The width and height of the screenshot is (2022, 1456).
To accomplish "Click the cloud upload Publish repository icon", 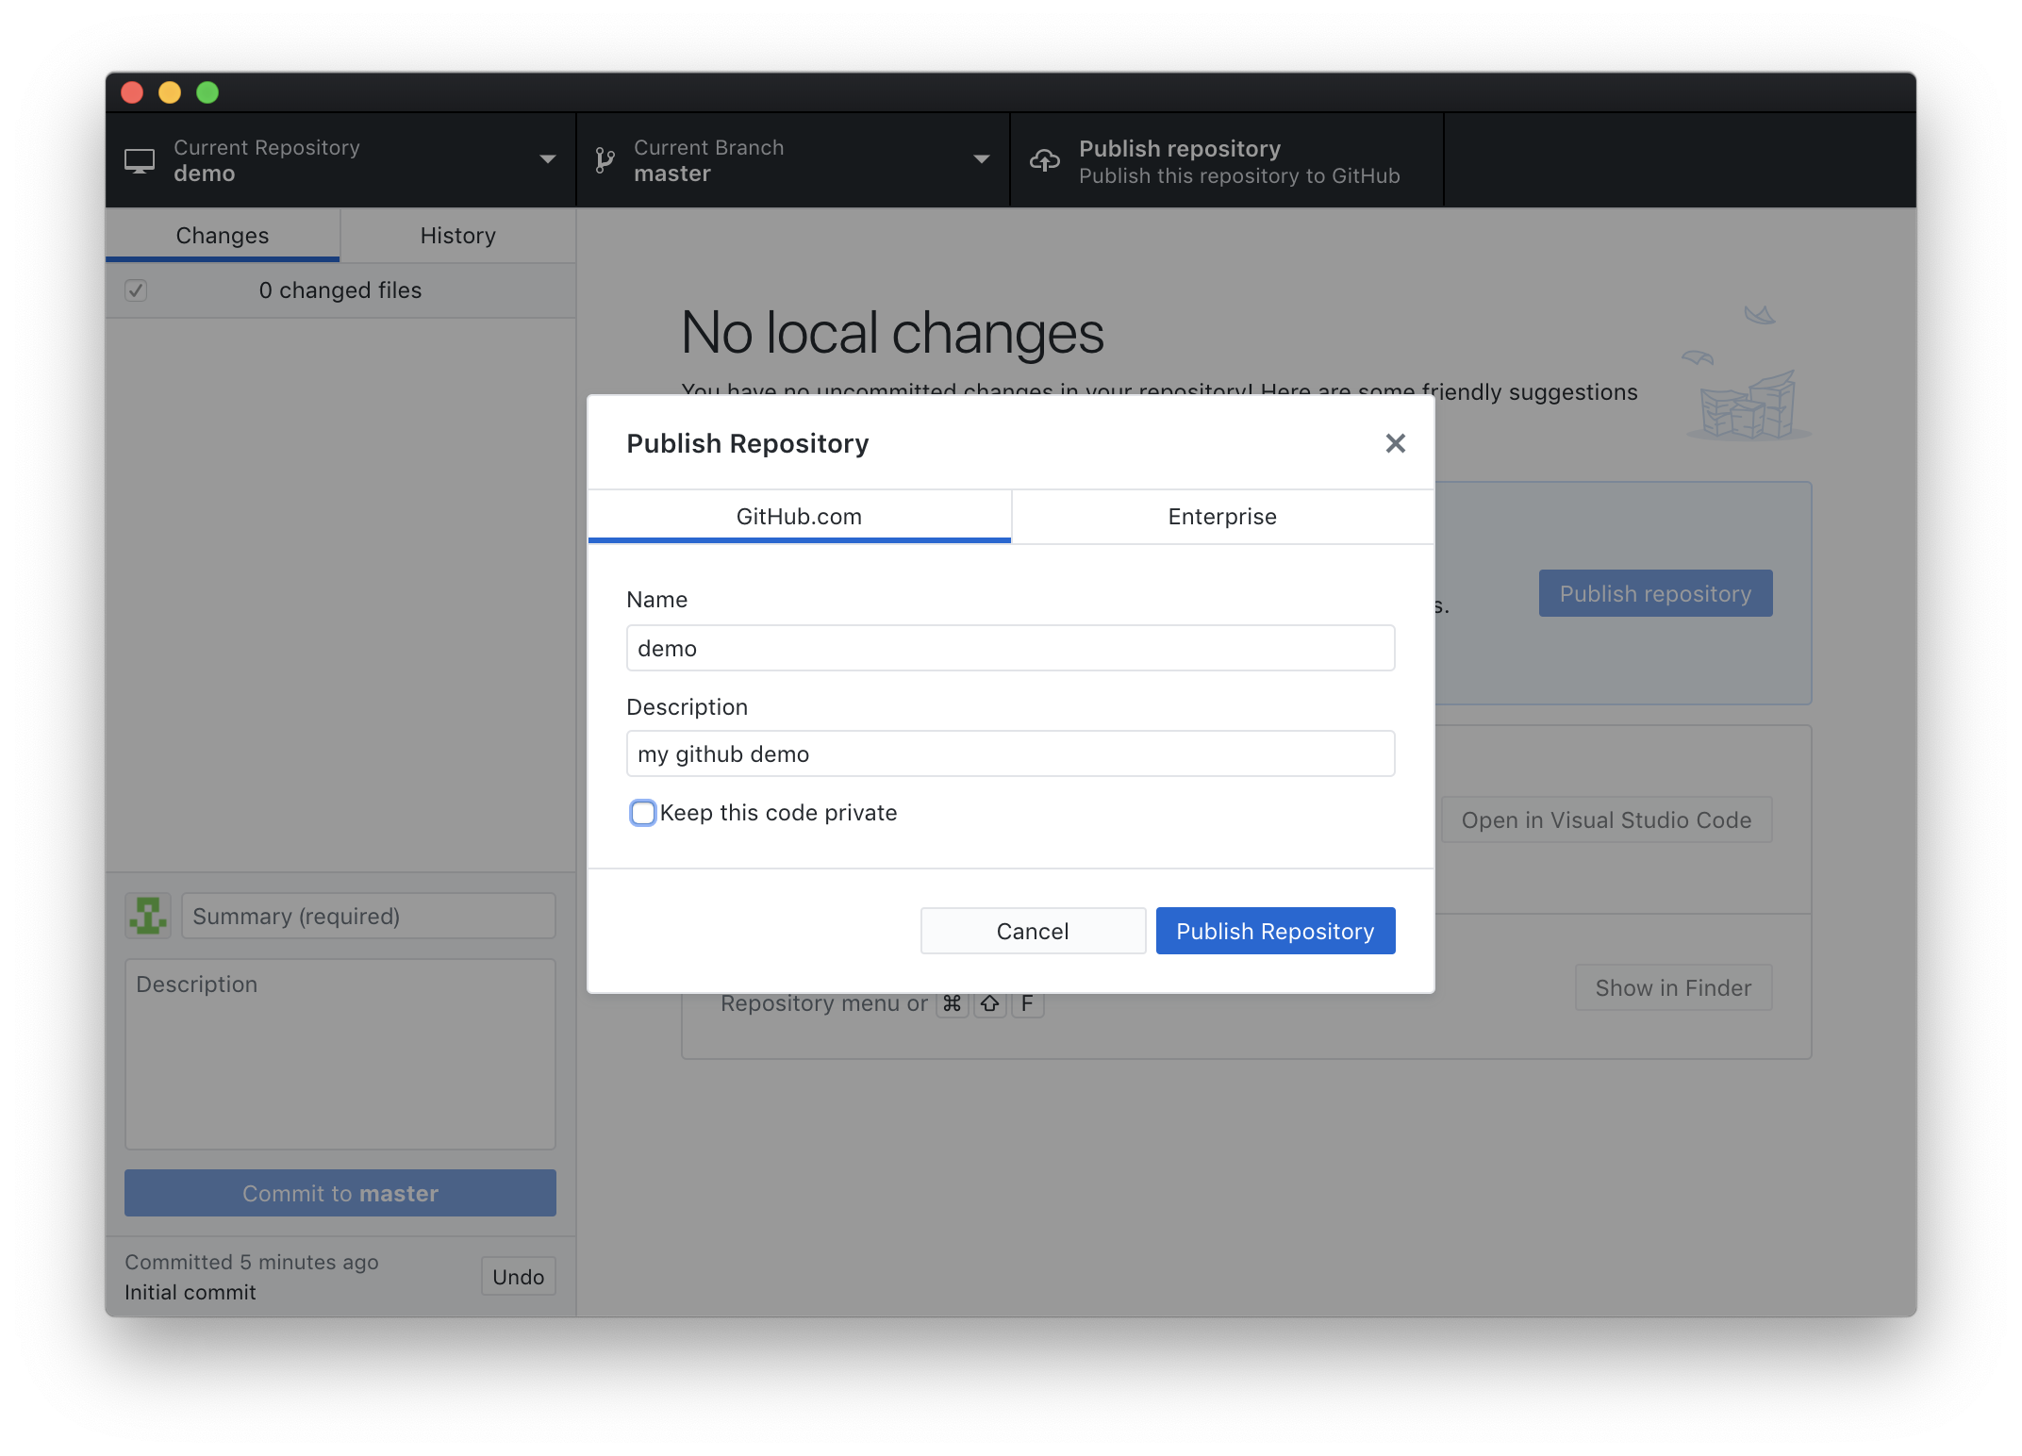I will click(x=1044, y=160).
